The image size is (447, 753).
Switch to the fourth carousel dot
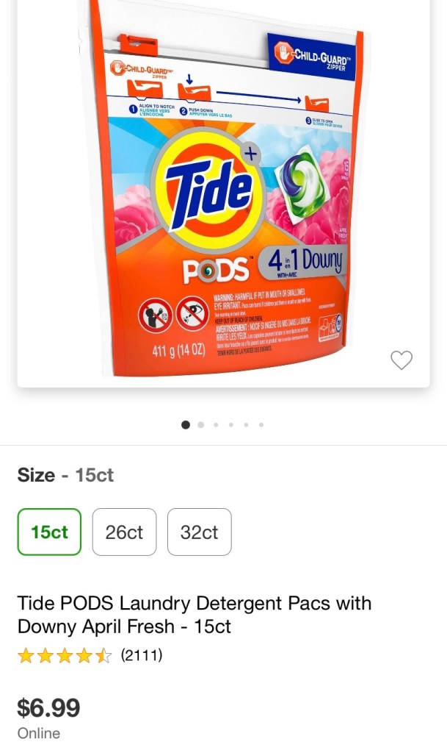coord(231,424)
